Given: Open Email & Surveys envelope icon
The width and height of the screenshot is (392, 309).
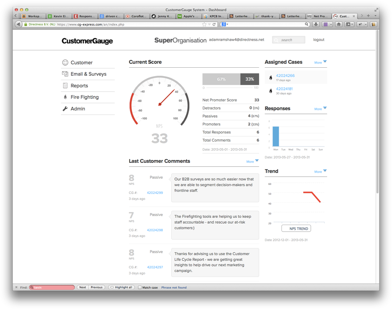Looking at the screenshot, I should [x=65, y=74].
